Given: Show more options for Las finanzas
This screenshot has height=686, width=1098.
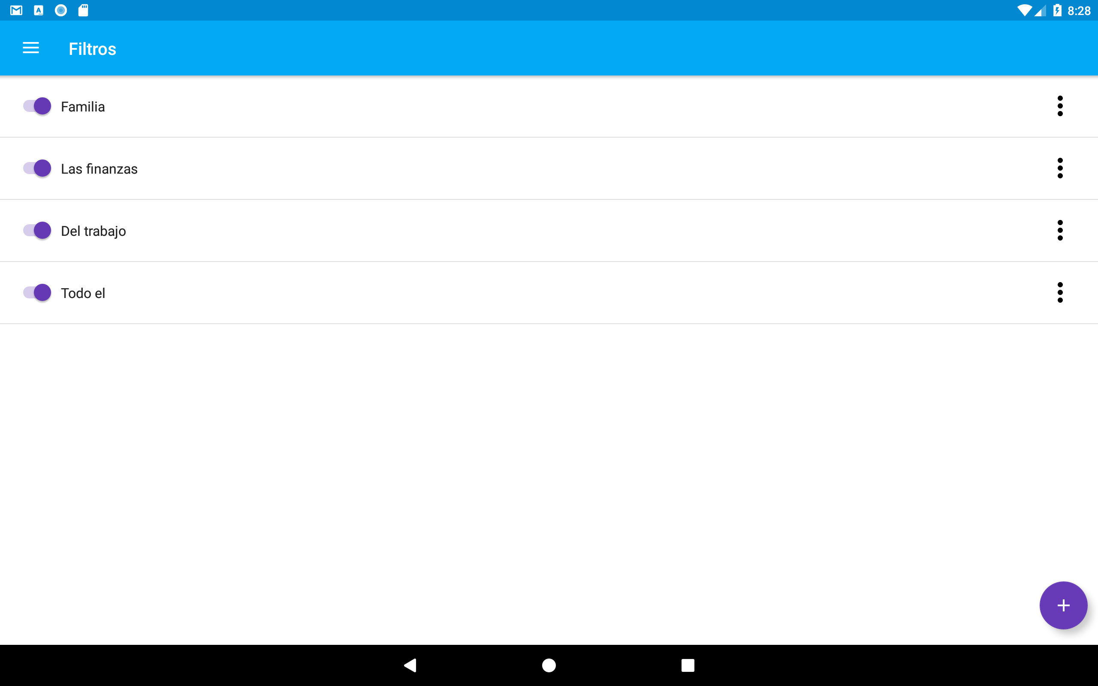Looking at the screenshot, I should (x=1060, y=168).
